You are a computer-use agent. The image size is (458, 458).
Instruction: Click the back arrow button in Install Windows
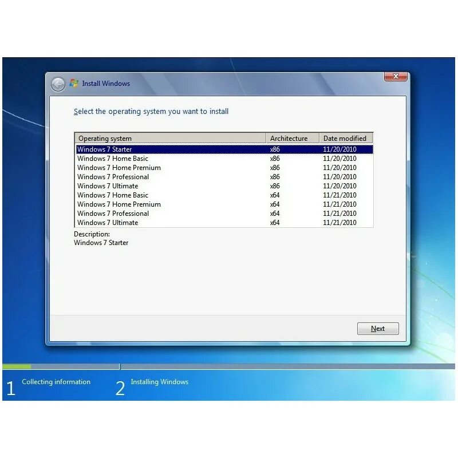[58, 84]
